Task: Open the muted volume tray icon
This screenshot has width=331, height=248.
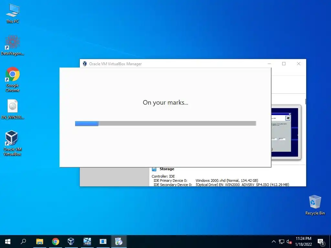Action: [x=289, y=242]
